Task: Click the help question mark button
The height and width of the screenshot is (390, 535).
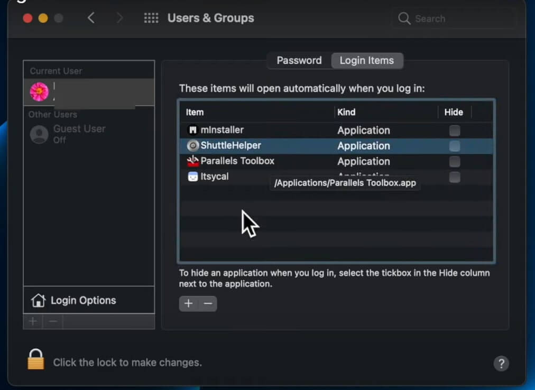Action: (x=501, y=363)
